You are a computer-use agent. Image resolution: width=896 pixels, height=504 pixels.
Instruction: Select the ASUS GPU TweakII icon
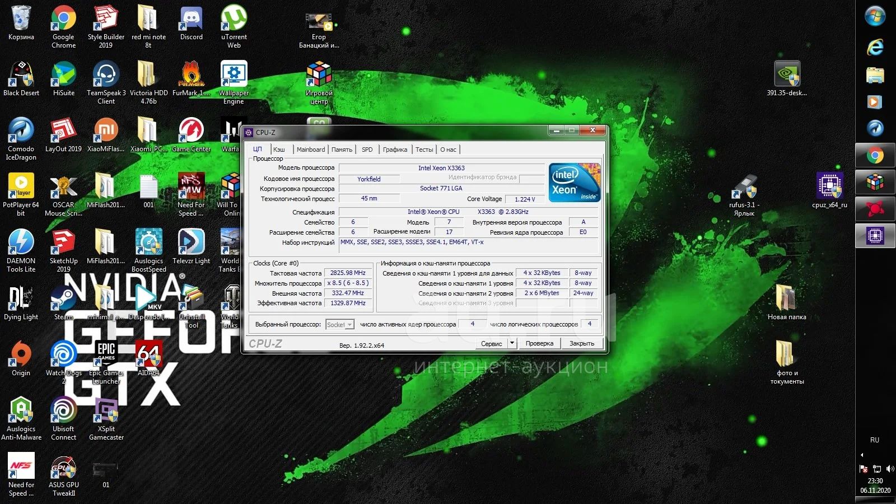tap(63, 468)
